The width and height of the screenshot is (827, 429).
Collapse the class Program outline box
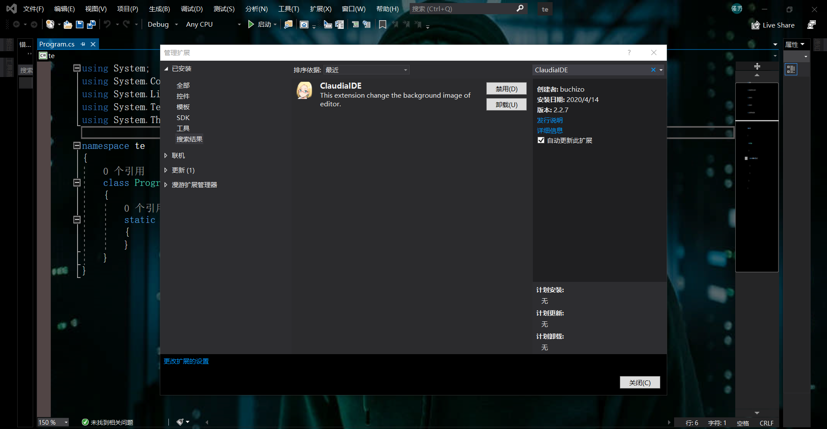click(77, 182)
